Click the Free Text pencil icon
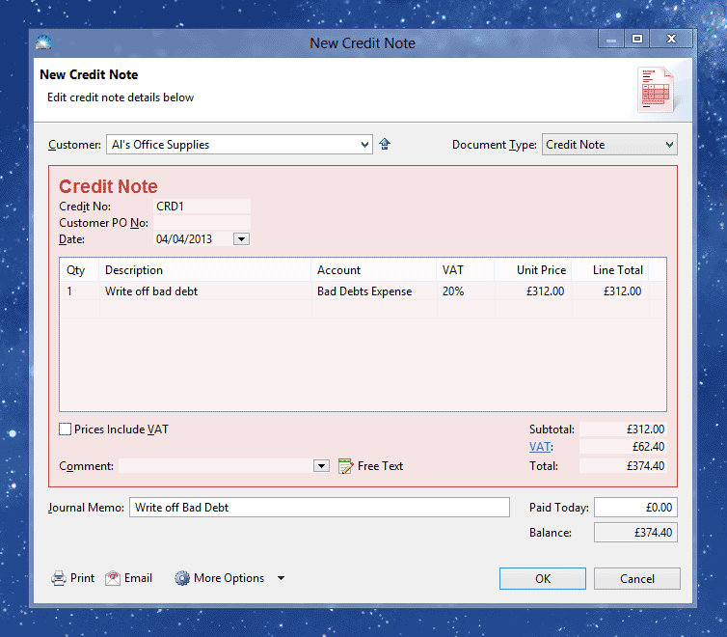Viewport: 727px width, 637px height. tap(346, 466)
